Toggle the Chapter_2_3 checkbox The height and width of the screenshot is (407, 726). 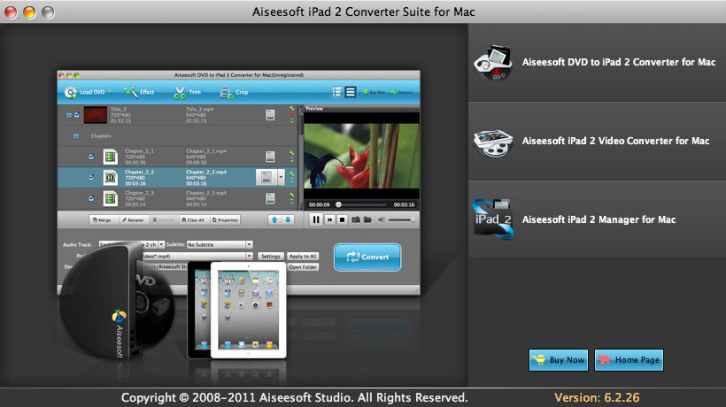tap(91, 198)
